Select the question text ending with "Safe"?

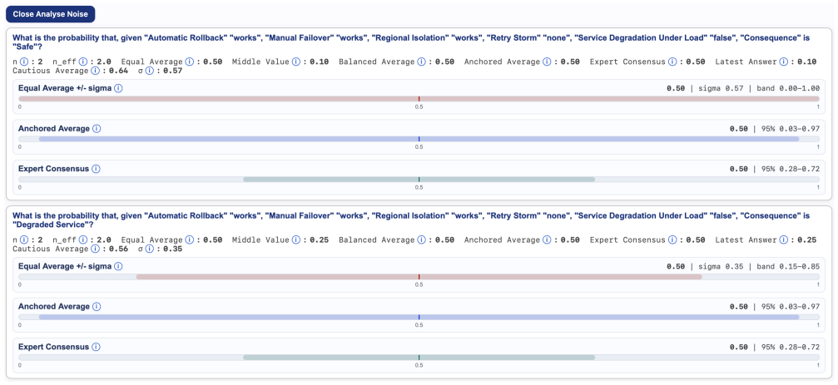click(x=411, y=42)
